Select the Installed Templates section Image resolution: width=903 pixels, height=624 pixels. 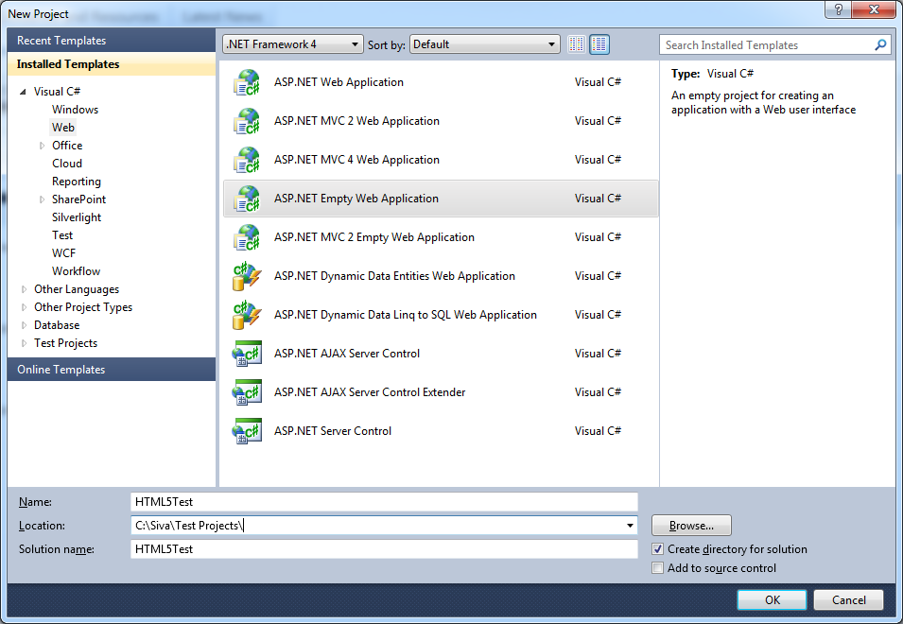(x=112, y=64)
